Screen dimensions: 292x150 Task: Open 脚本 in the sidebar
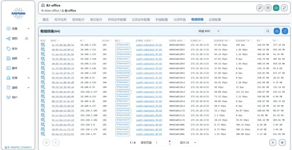14,68
